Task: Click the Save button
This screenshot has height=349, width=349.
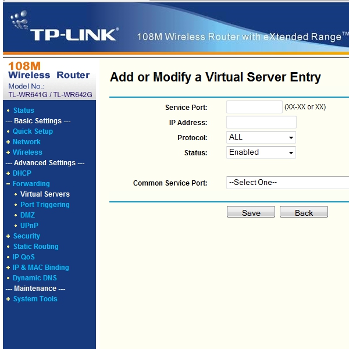Action: coord(251,212)
